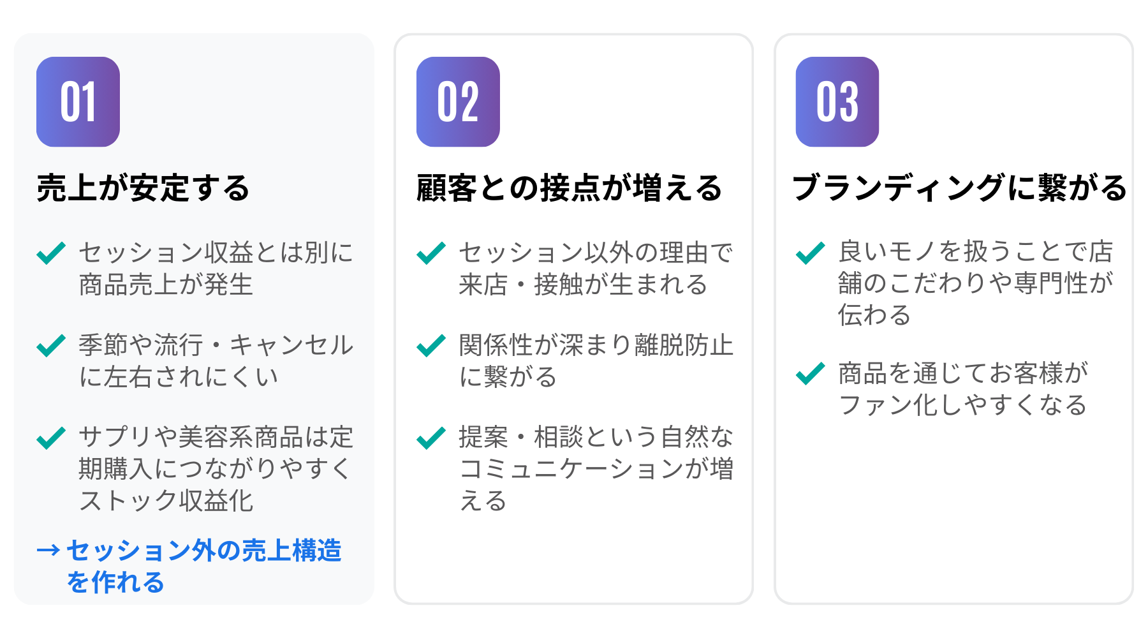Select the ブランディングに繋がる heading
1148x638 pixels.
click(x=959, y=188)
